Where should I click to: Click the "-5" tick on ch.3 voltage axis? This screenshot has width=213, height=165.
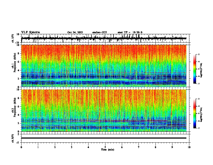coord(18,143)
